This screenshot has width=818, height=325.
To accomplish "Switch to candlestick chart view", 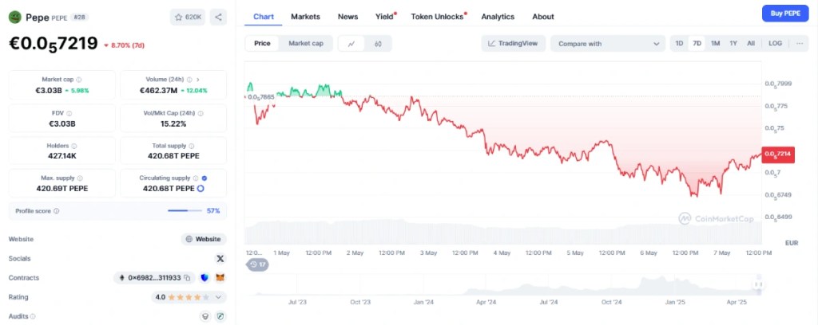I will (379, 44).
